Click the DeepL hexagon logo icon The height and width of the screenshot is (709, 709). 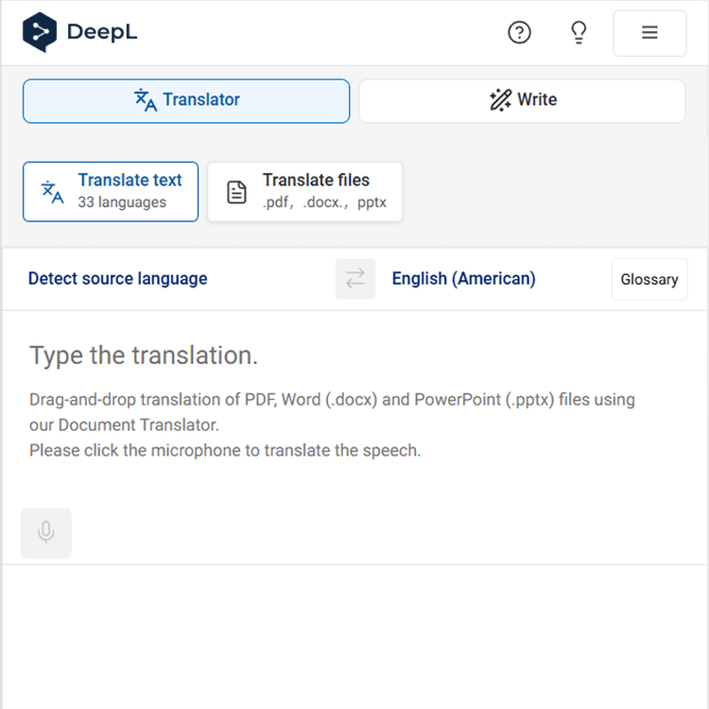click(x=40, y=32)
